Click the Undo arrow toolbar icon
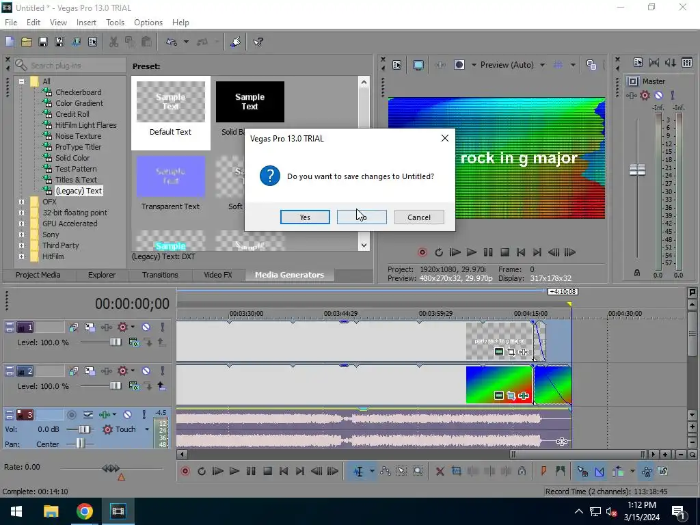700x525 pixels. tap(172, 42)
